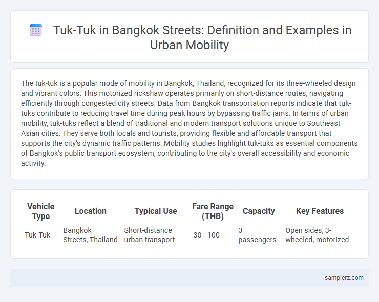Image resolution: width=379 pixels, height=302 pixels.
Task: Select the Tuk-Tuk cell in the table
Action: pos(40,235)
